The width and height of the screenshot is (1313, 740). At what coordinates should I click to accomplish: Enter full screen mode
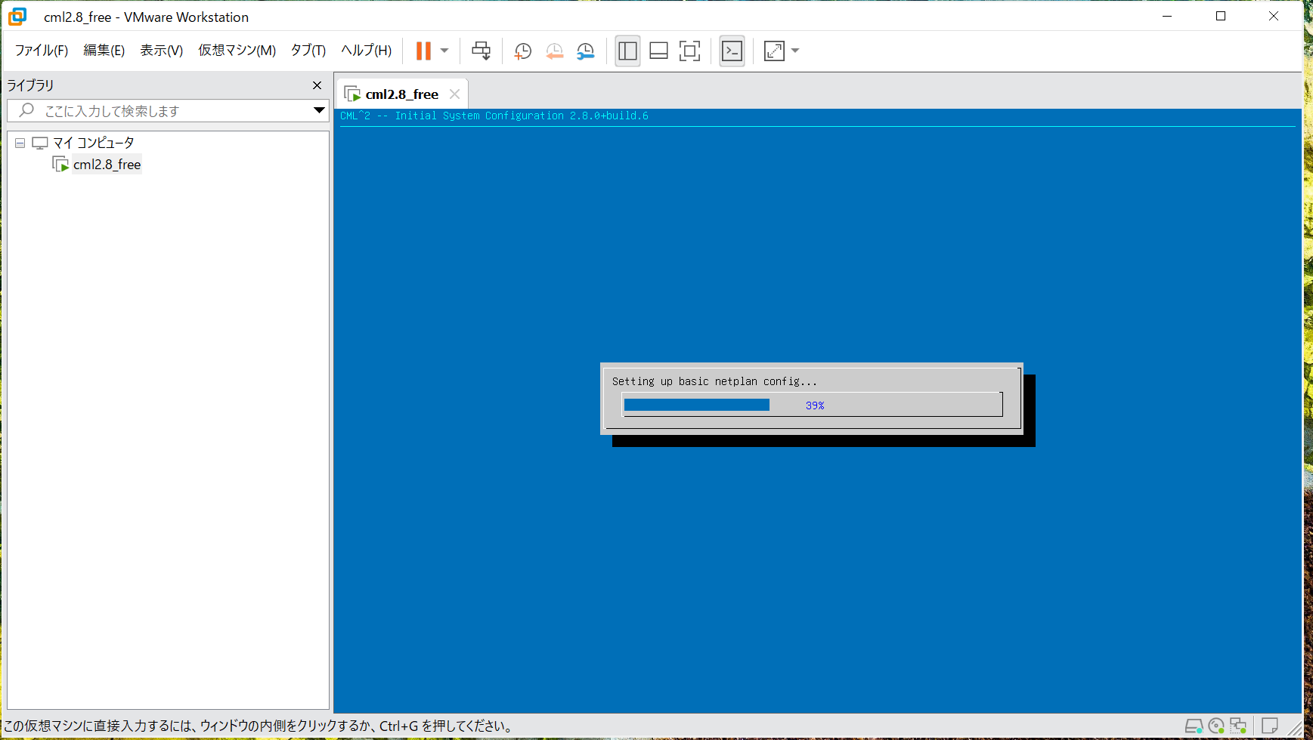click(689, 51)
